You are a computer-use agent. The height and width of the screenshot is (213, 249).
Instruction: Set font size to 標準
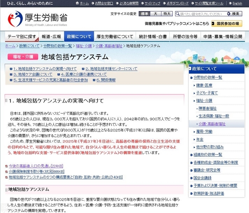(x=145, y=14)
